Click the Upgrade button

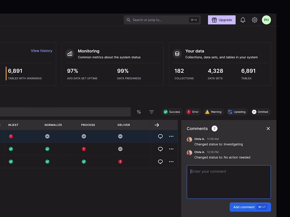click(x=222, y=20)
